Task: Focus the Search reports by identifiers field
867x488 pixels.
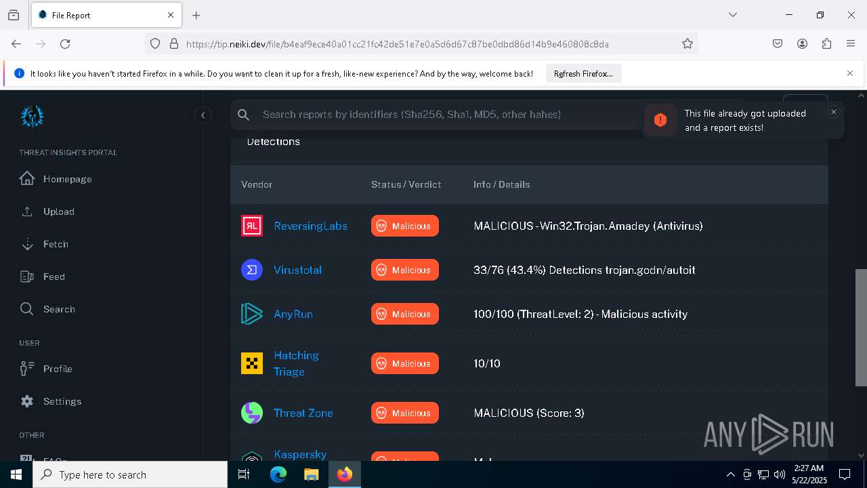Action: 433,115
